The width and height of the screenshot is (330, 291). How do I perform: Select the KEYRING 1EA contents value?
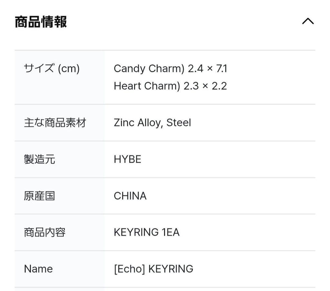pos(147,232)
